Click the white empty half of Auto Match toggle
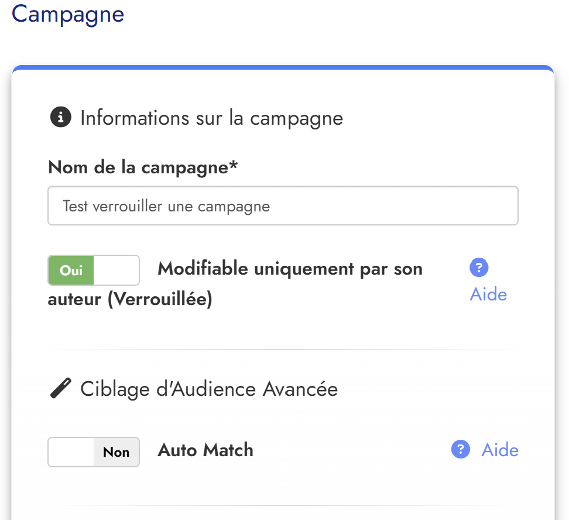 coord(71,452)
